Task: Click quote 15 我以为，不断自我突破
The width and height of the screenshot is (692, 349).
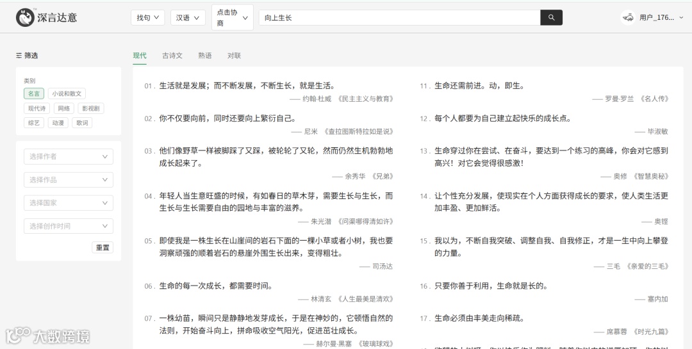Action: (551, 247)
